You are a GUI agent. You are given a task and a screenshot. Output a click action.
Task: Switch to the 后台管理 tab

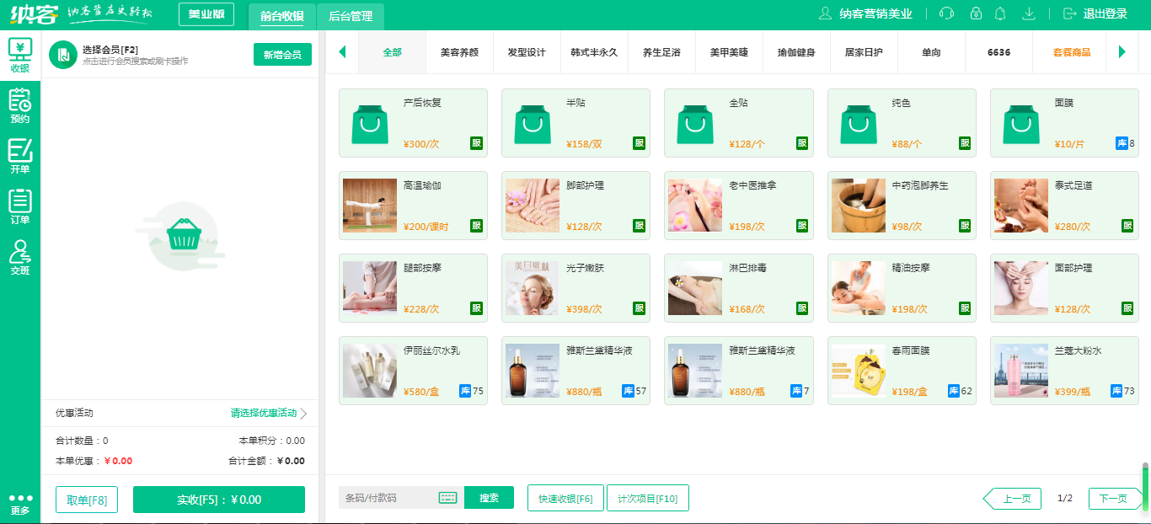point(349,16)
